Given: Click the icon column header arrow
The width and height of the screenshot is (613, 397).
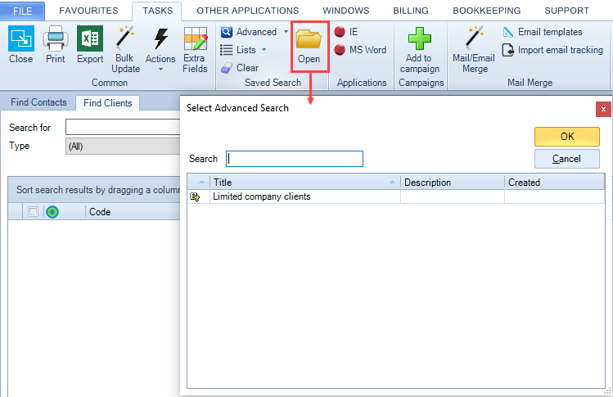Looking at the screenshot, I should point(201,182).
